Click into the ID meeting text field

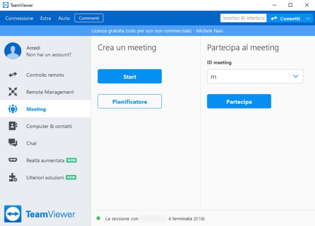[248, 77]
